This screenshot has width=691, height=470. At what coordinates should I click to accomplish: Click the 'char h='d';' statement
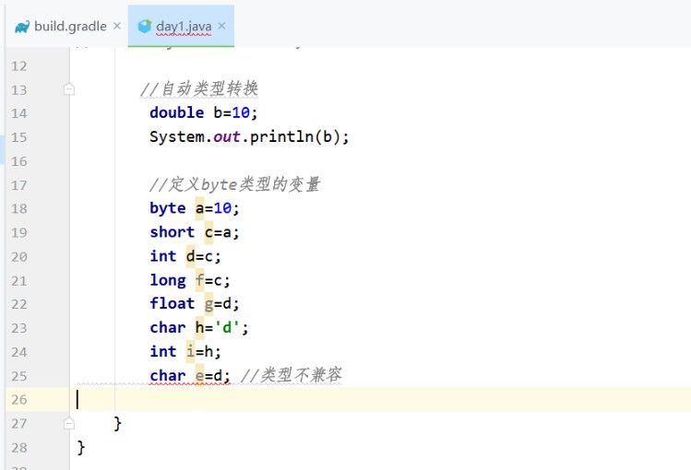tap(198, 327)
